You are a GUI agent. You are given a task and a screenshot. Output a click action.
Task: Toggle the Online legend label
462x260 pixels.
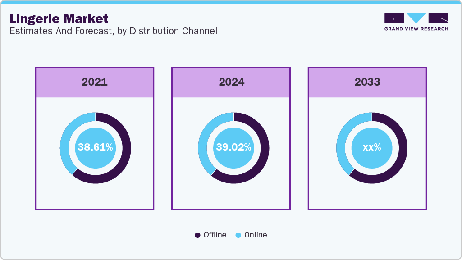[256, 235]
